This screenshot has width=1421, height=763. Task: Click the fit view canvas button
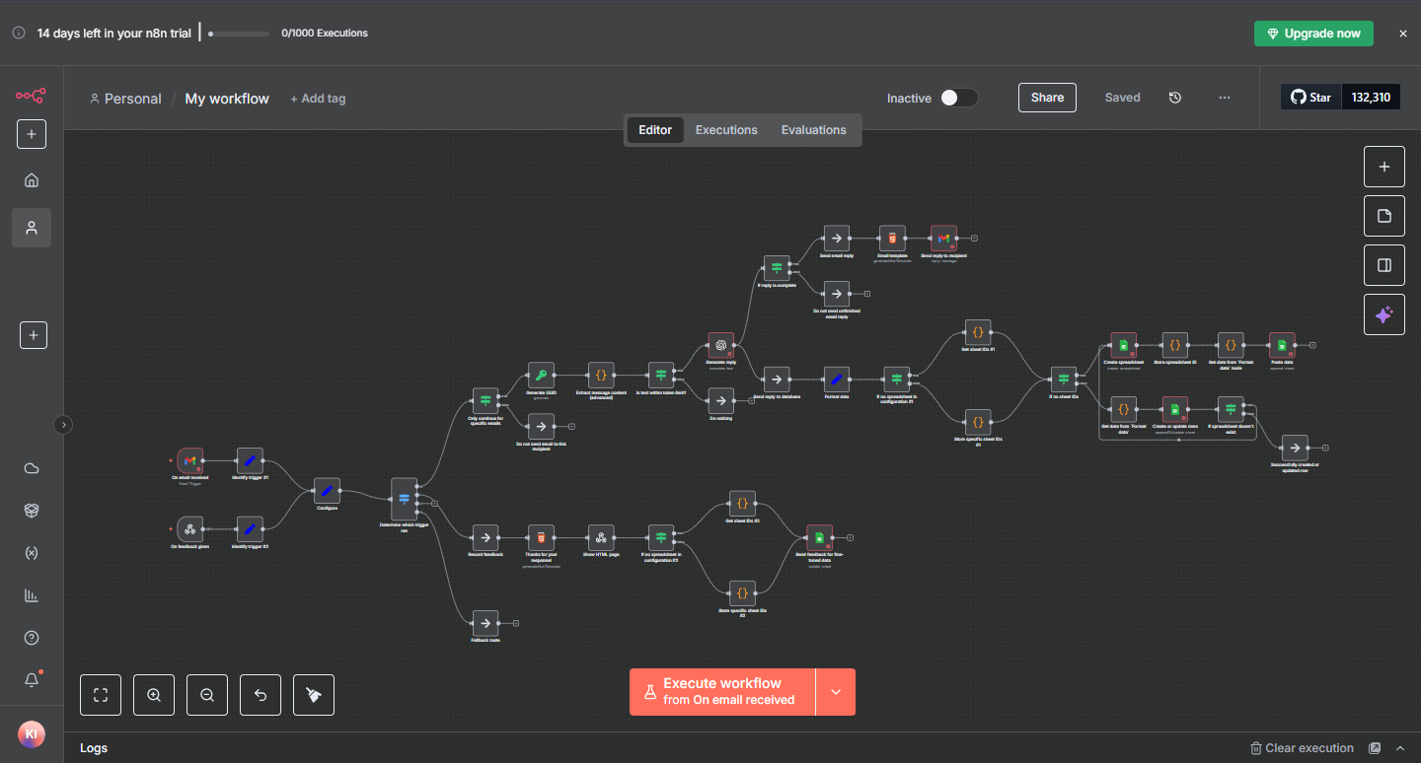click(x=101, y=695)
